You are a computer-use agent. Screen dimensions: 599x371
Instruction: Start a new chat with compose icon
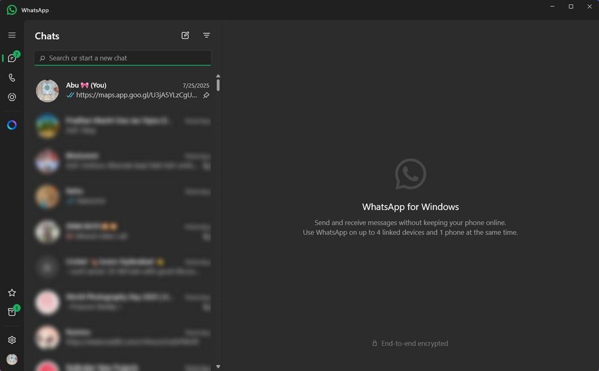185,35
